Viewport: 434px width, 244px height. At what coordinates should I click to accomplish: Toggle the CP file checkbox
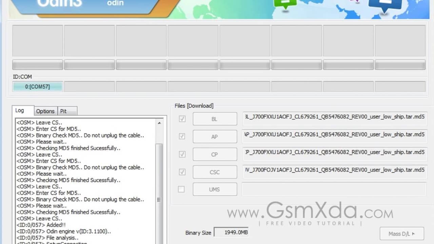[182, 154]
